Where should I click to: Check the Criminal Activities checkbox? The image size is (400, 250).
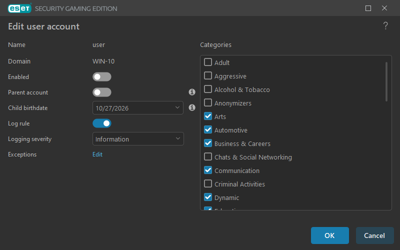point(208,183)
